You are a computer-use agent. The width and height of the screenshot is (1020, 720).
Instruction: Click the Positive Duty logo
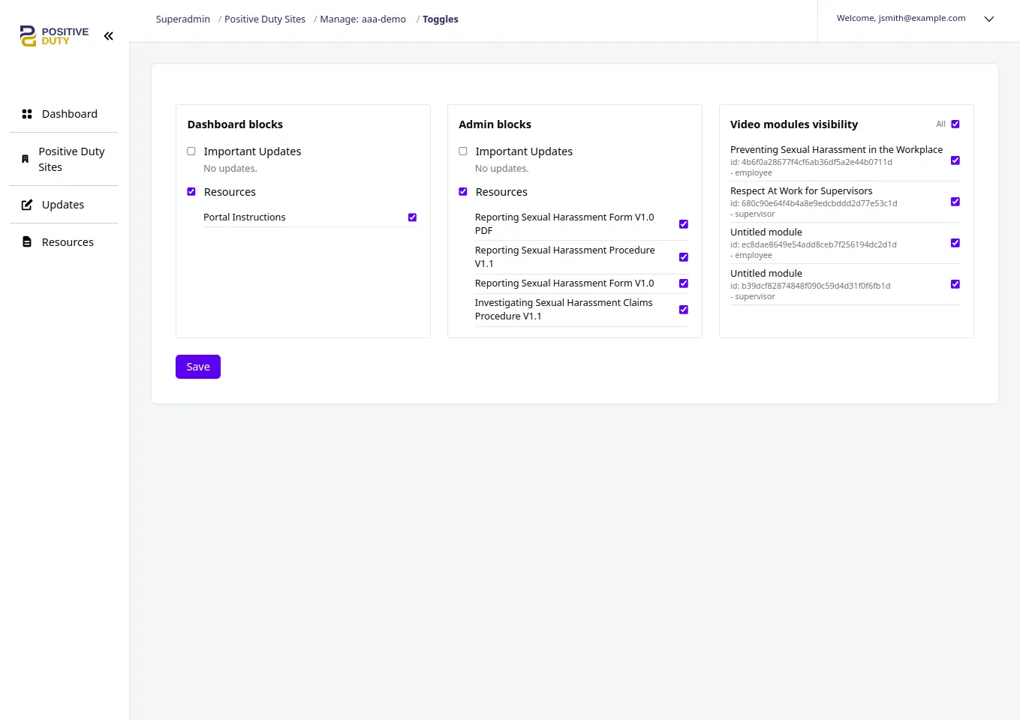(x=54, y=36)
